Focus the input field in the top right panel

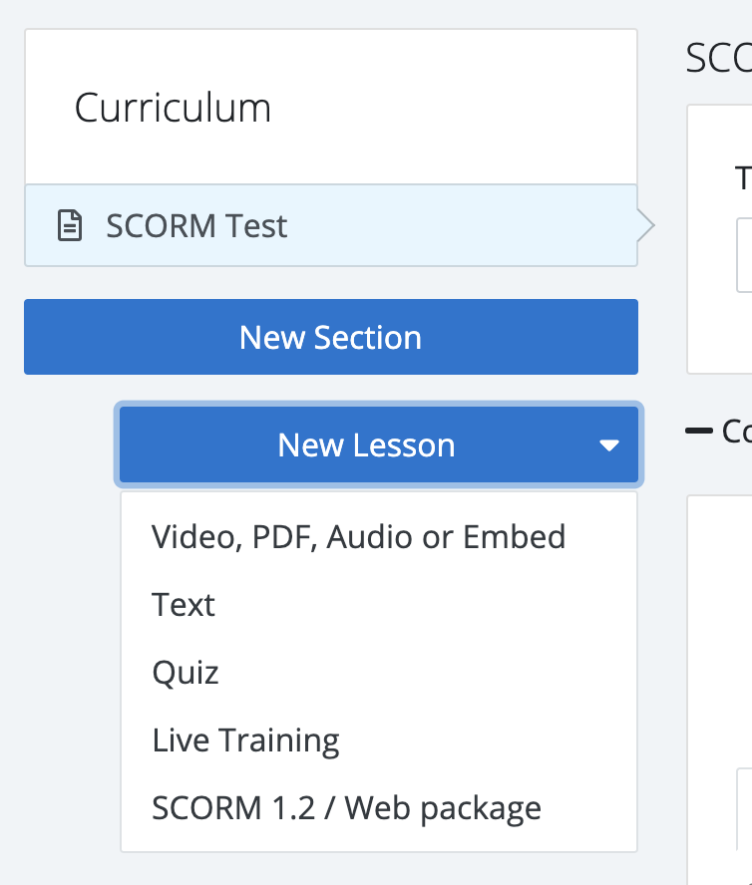click(x=744, y=255)
